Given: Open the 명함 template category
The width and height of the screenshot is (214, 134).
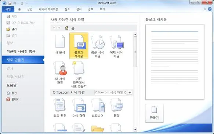Looking at the screenshot, I should [116, 108].
